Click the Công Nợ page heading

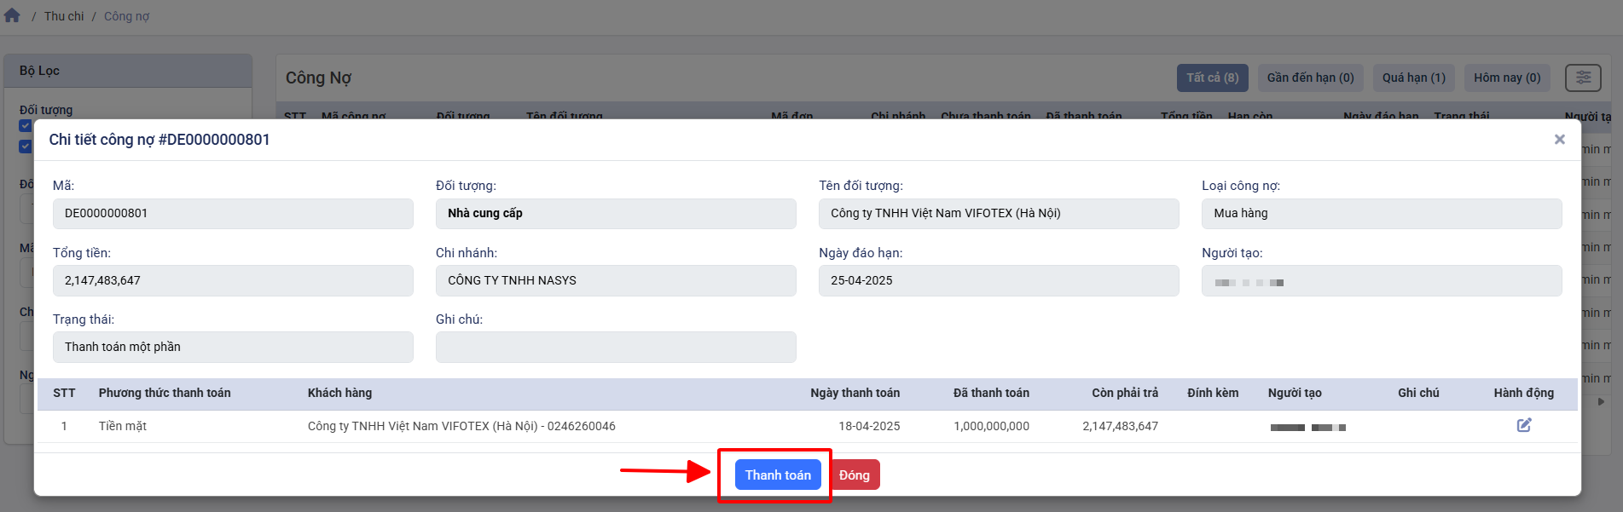tap(318, 78)
